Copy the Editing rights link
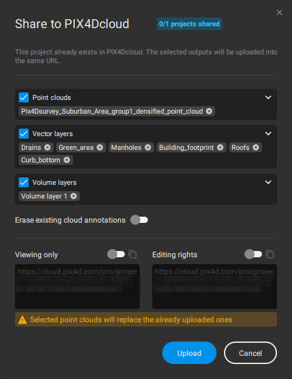Screen dimensions: 292x379 (270, 254)
